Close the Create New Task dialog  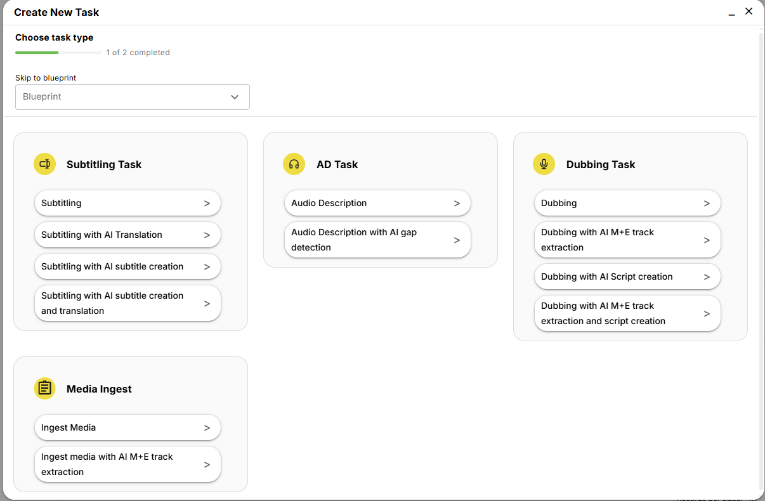[749, 11]
